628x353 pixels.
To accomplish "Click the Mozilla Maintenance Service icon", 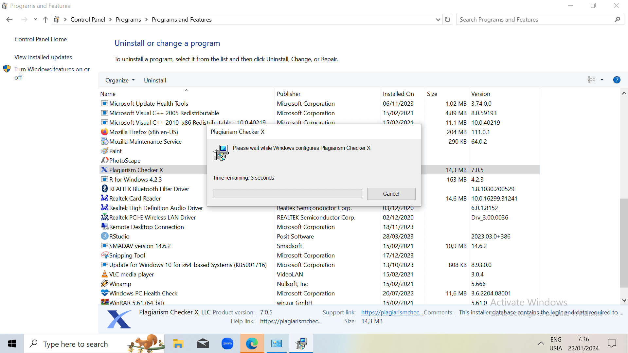I will [x=104, y=141].
